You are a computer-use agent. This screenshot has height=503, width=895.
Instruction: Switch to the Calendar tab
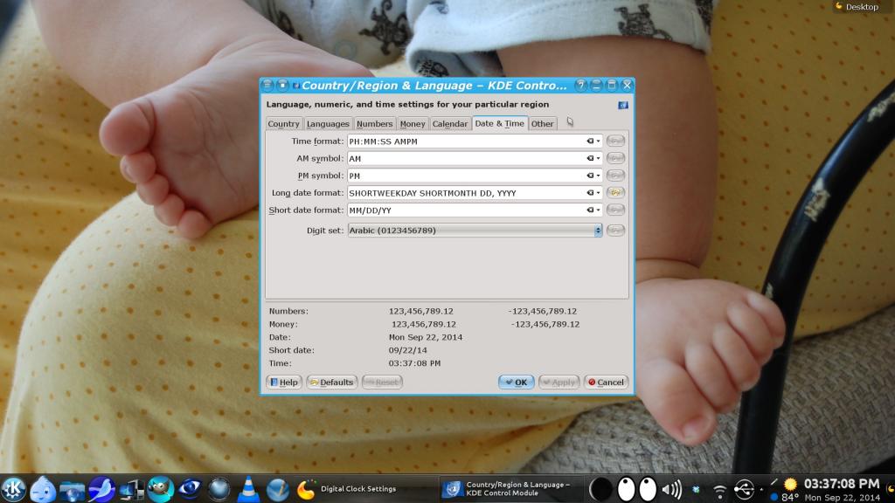coord(449,124)
